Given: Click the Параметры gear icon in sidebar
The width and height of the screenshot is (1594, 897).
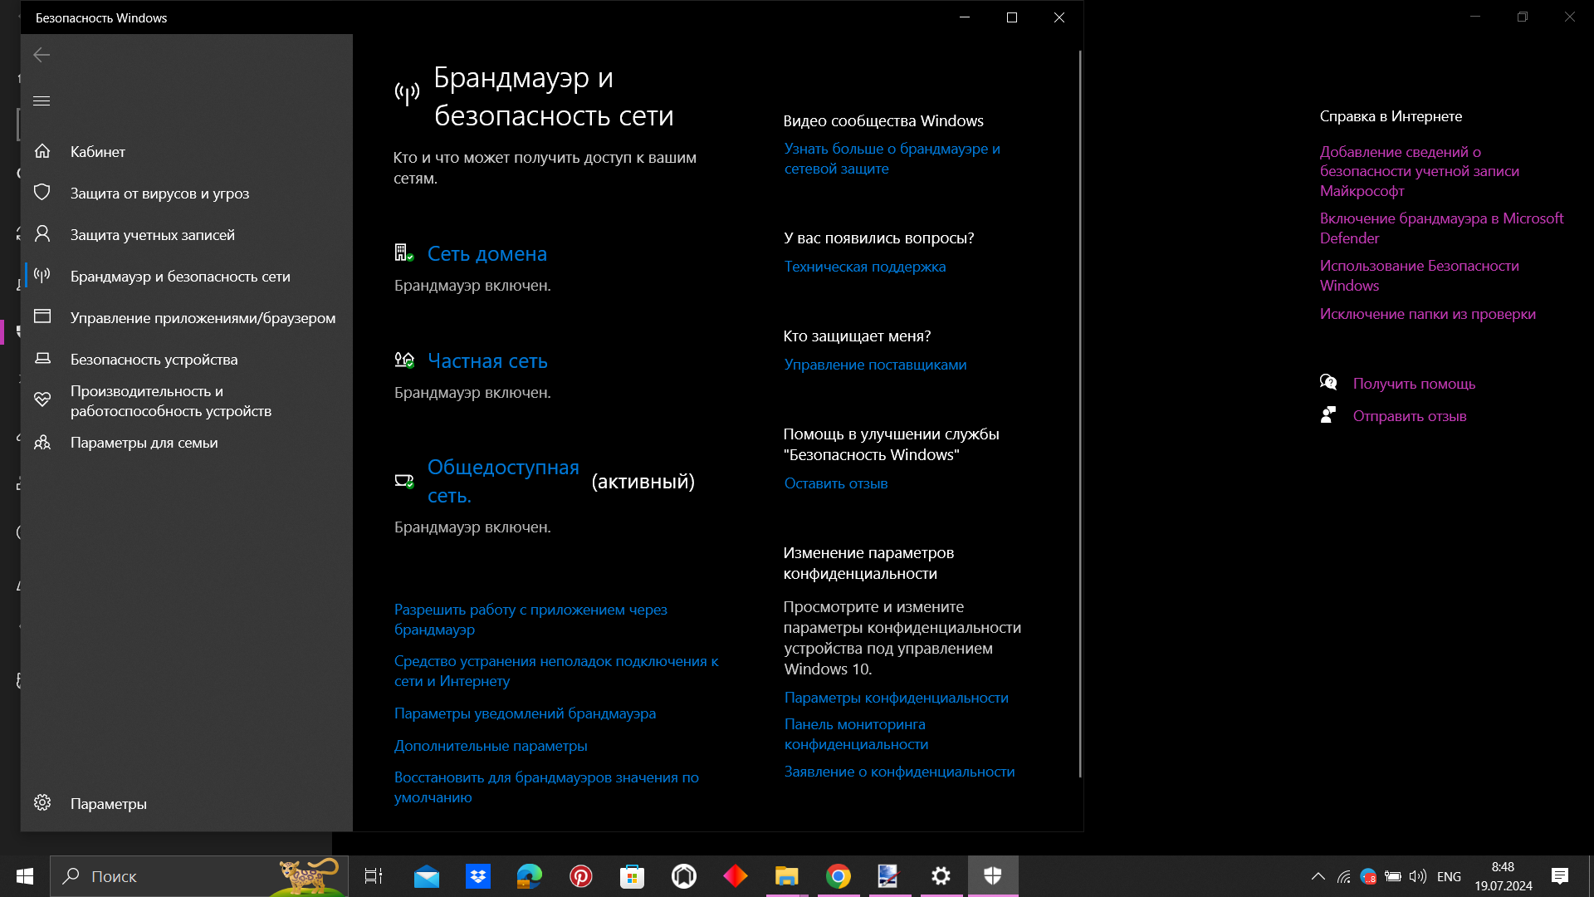Looking at the screenshot, I should point(42,803).
